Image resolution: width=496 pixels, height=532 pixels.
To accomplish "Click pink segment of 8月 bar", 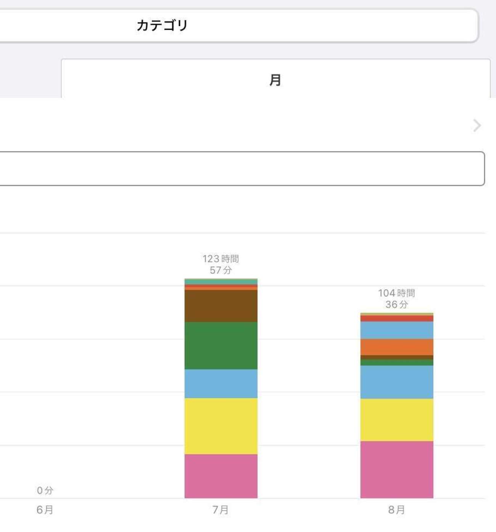I will (396, 470).
